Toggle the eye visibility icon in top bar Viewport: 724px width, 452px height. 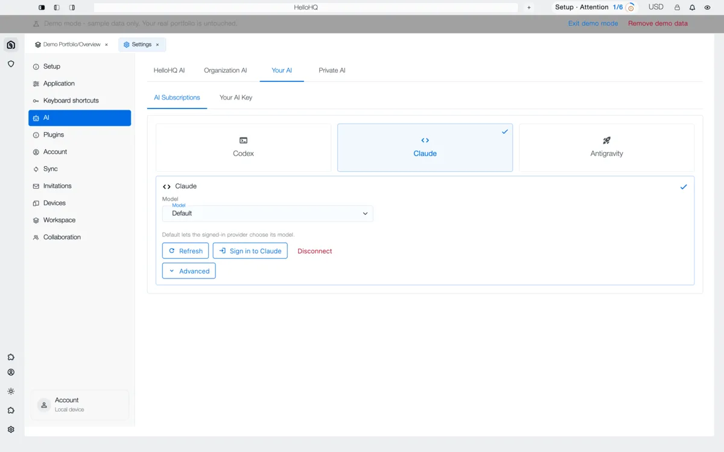point(707,7)
